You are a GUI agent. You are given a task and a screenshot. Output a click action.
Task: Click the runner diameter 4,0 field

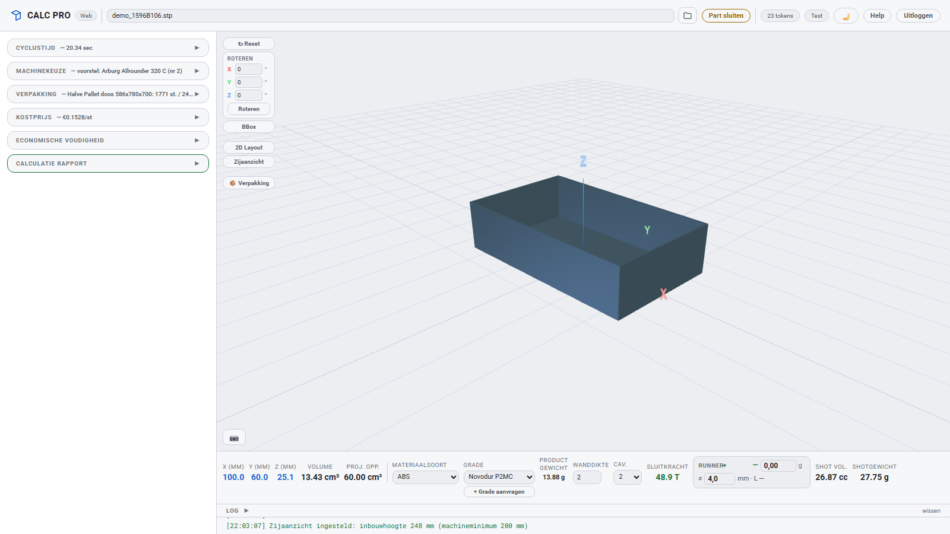click(x=720, y=479)
